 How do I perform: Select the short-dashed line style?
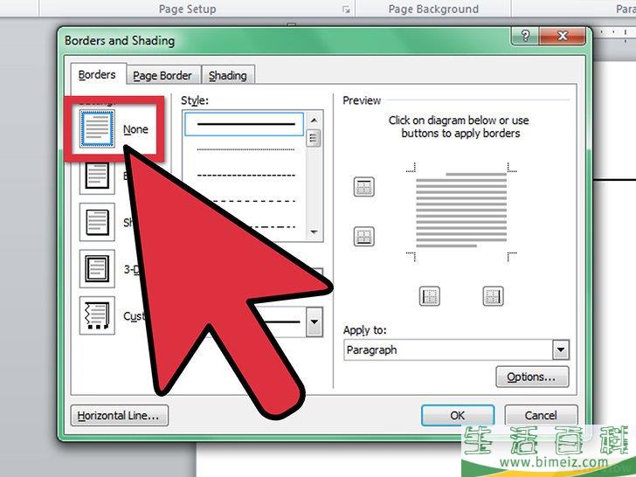(x=245, y=176)
